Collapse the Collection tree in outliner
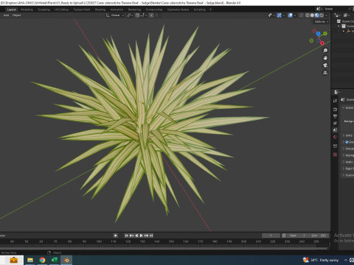Screen dimensions: 354x265 click(339, 26)
